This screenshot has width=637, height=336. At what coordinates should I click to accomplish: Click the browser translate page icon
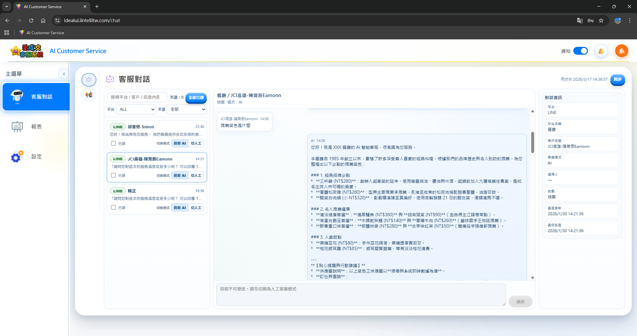[580, 20]
